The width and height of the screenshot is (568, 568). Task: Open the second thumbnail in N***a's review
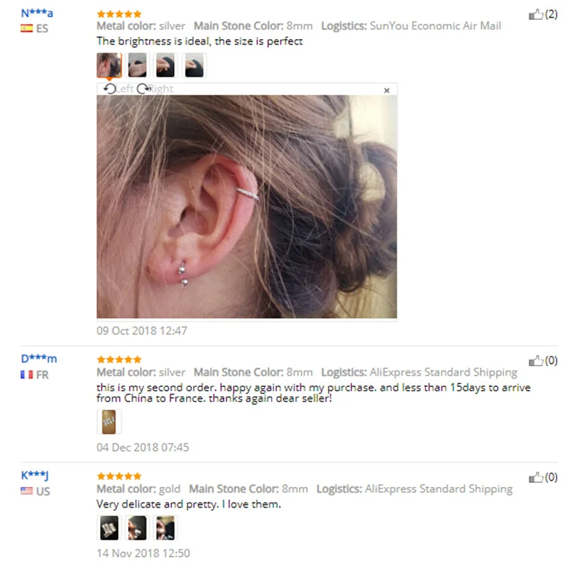137,65
